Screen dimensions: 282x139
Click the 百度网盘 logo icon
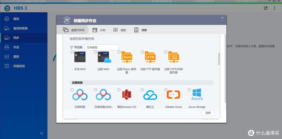(80, 95)
